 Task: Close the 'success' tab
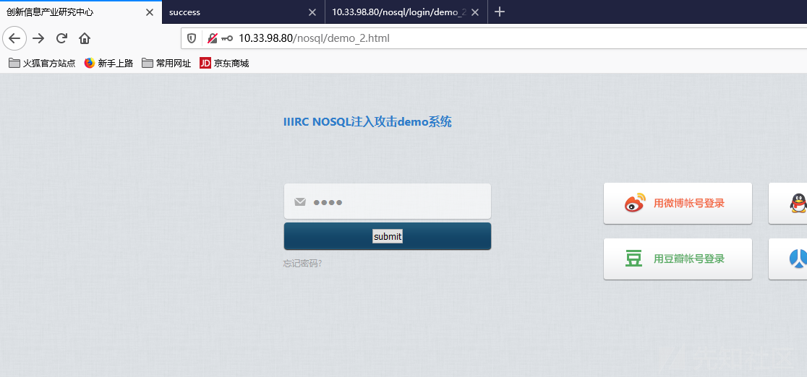click(312, 12)
